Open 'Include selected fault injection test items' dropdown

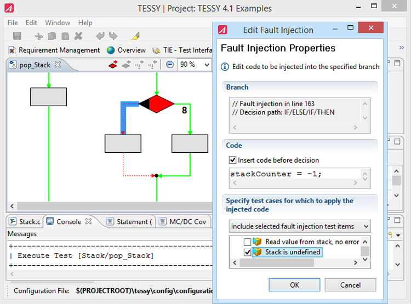(300, 226)
